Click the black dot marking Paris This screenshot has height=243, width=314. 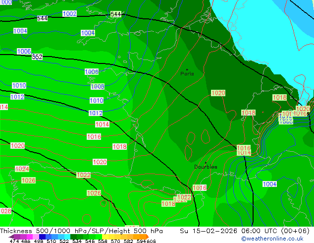click(x=187, y=69)
